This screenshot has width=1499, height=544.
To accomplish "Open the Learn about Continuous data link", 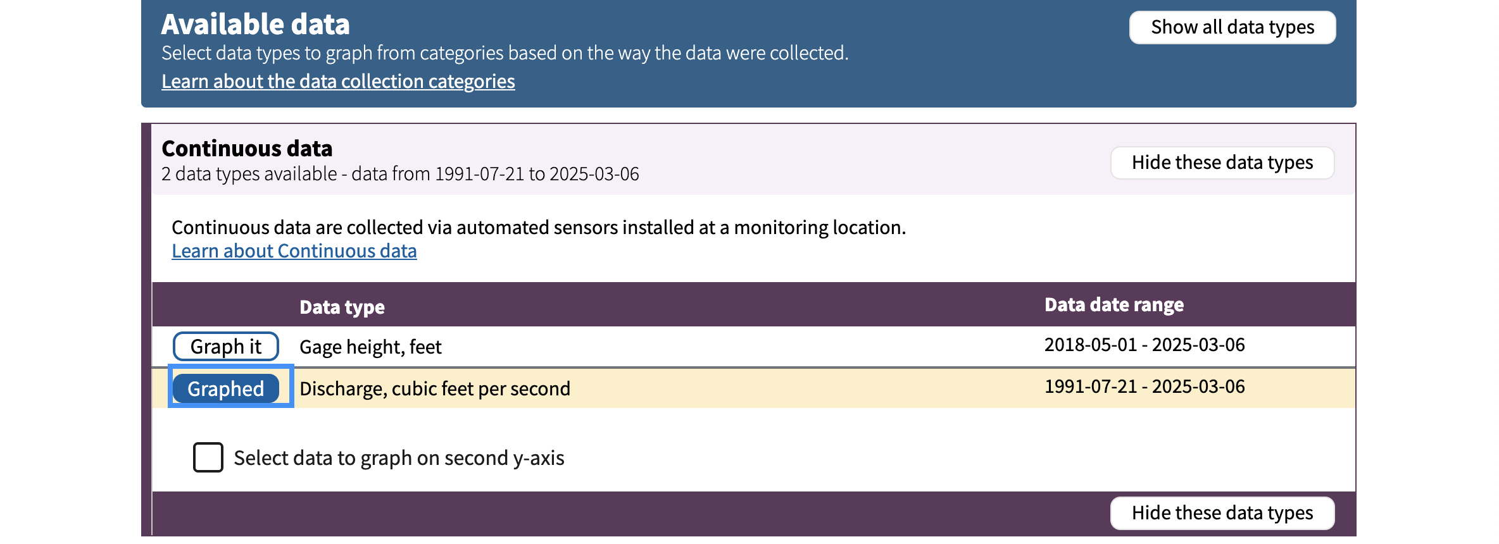I will click(x=294, y=251).
